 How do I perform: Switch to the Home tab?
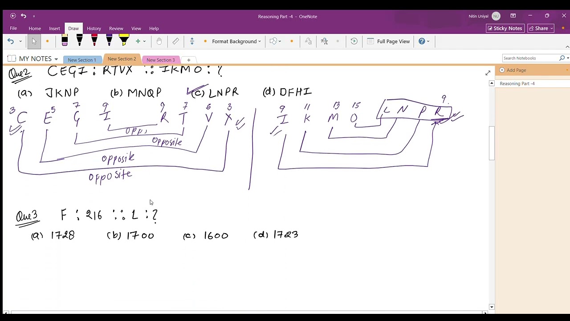(x=35, y=29)
